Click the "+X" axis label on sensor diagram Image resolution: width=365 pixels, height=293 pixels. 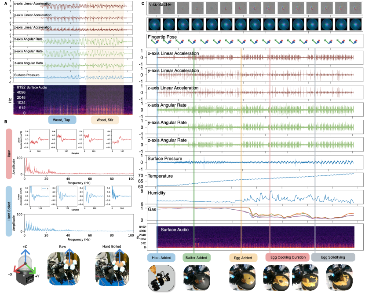pyautogui.click(x=10, y=274)
